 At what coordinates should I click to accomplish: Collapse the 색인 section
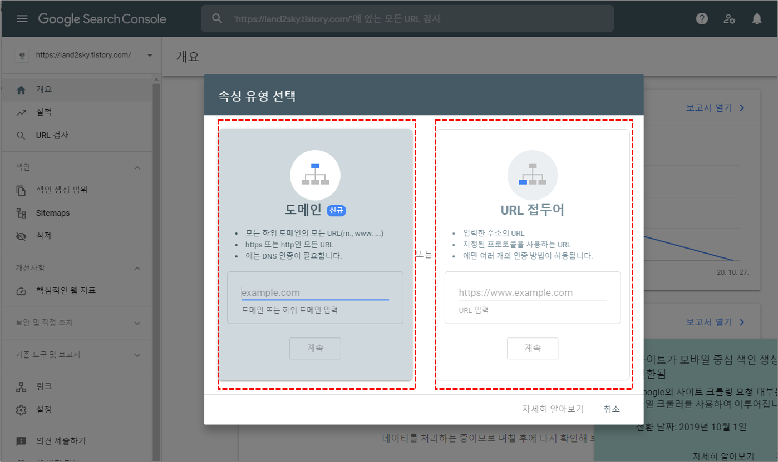[137, 167]
